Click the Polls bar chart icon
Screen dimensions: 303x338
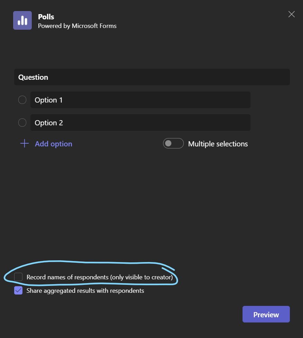tap(22, 20)
